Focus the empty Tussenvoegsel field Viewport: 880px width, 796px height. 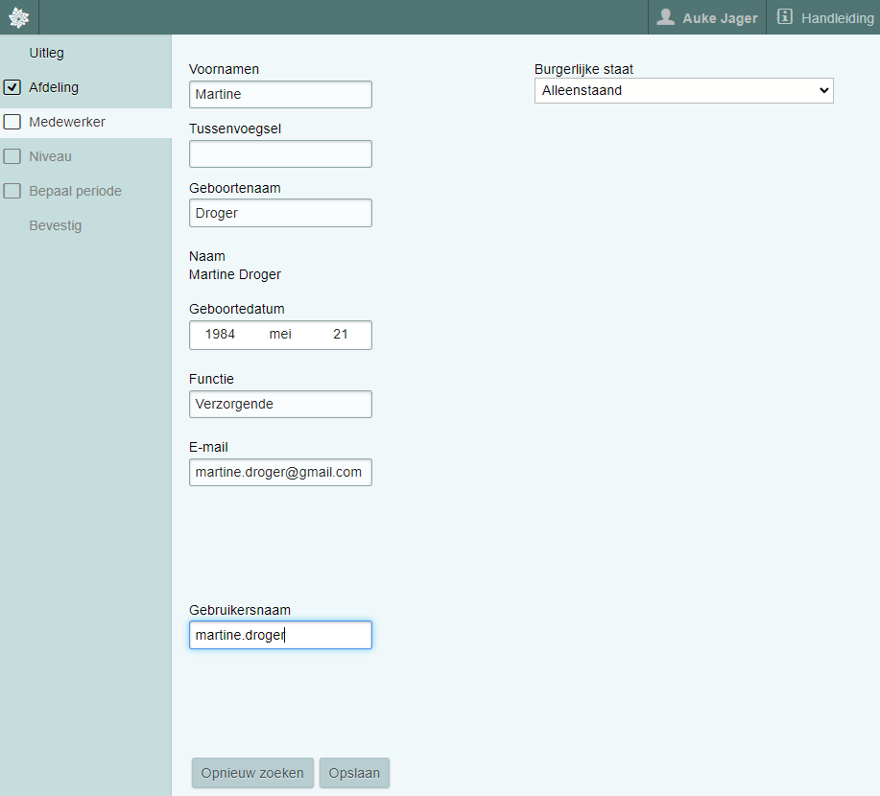(280, 154)
